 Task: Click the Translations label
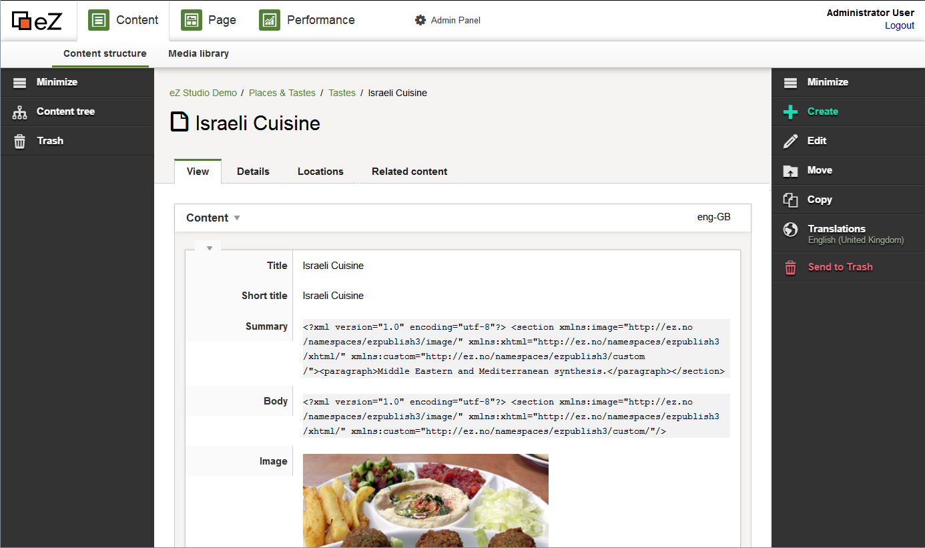pos(837,228)
